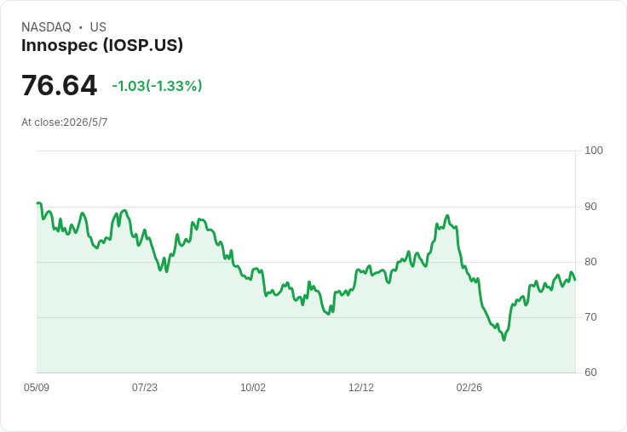
Task: Click the 60 price axis label
Action: click(590, 372)
